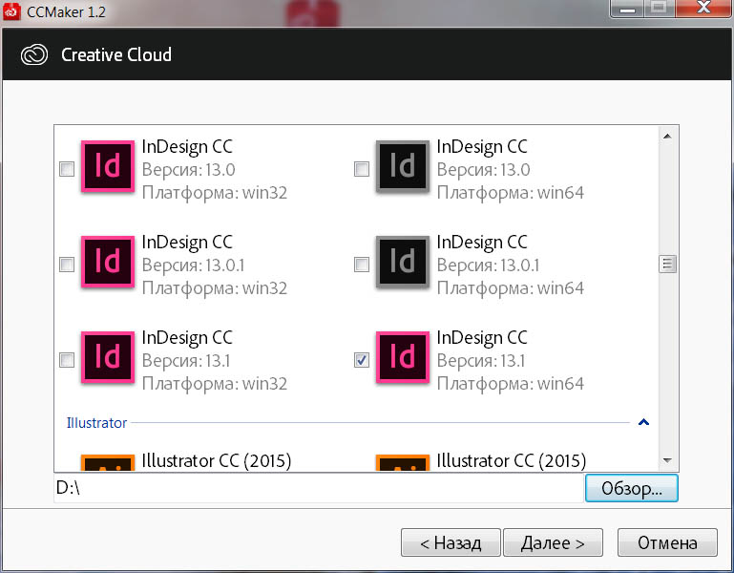Click InDesign 13.0 win32 product icon
The width and height of the screenshot is (734, 573).
click(108, 166)
